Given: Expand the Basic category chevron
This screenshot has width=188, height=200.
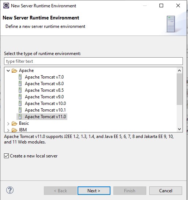Looking at the screenshot, I should click(8, 123).
